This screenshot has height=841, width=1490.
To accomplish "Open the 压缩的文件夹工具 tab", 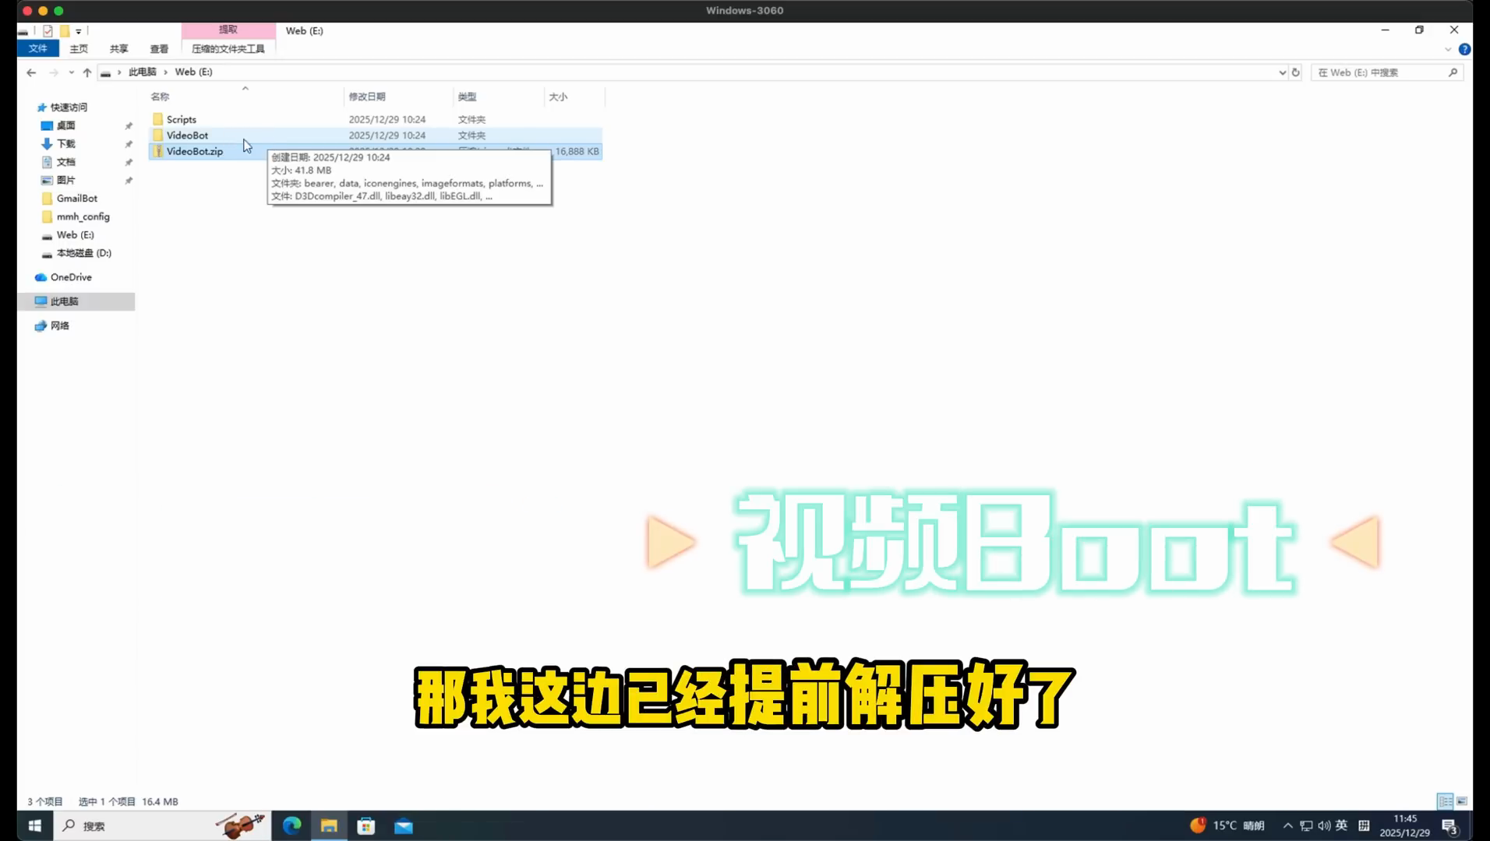I will coord(228,48).
